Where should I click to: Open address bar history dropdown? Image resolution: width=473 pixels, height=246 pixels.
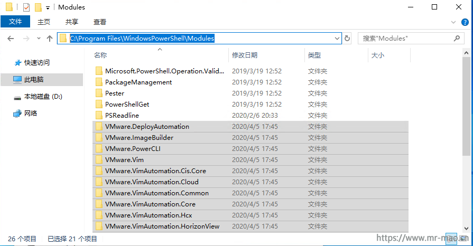click(337, 39)
